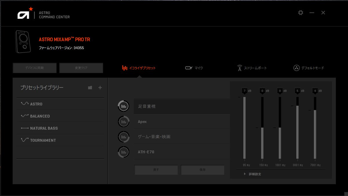Click the equalizer icon beside 足音重視
Viewport: 348px width, 196px height.
pyautogui.click(x=124, y=106)
